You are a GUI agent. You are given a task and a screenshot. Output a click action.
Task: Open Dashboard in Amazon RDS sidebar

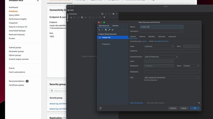13,7
